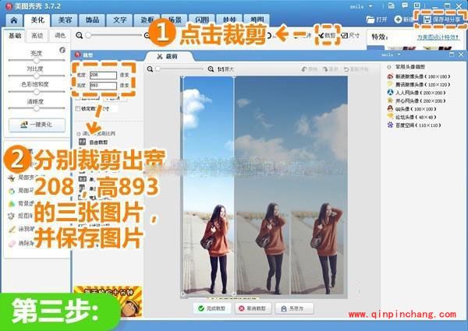The height and width of the screenshot is (331, 468).
Task: Click zoom-in magnifier in crop dialog
Action: 211,69
